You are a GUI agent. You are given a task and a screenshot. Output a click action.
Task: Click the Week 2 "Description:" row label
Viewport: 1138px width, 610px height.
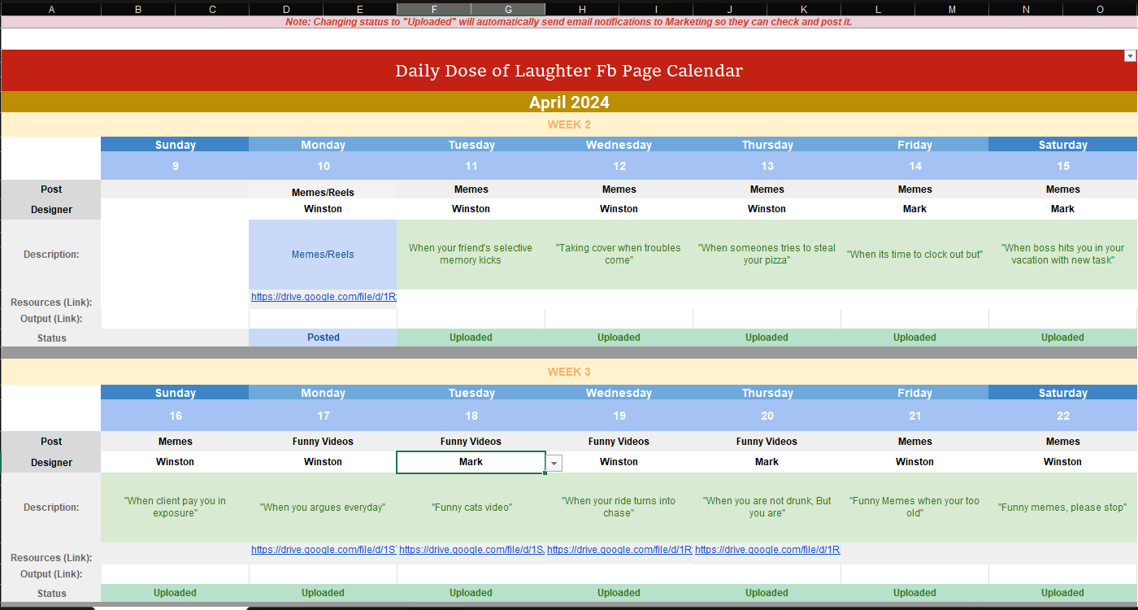tap(51, 255)
